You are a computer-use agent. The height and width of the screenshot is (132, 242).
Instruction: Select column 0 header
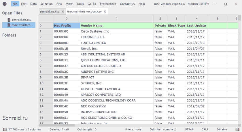click(67, 19)
